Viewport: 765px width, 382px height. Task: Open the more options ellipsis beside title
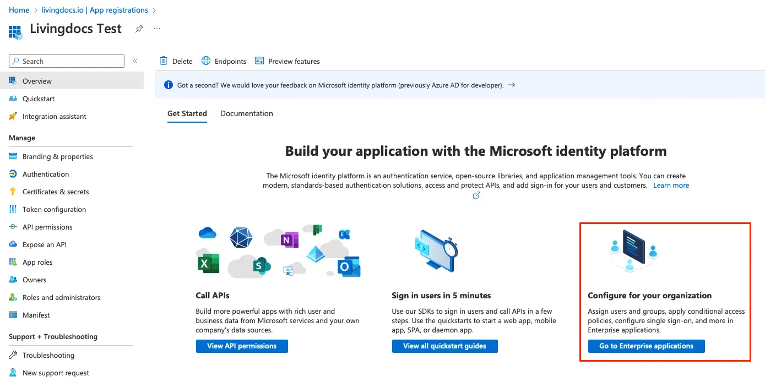click(157, 29)
